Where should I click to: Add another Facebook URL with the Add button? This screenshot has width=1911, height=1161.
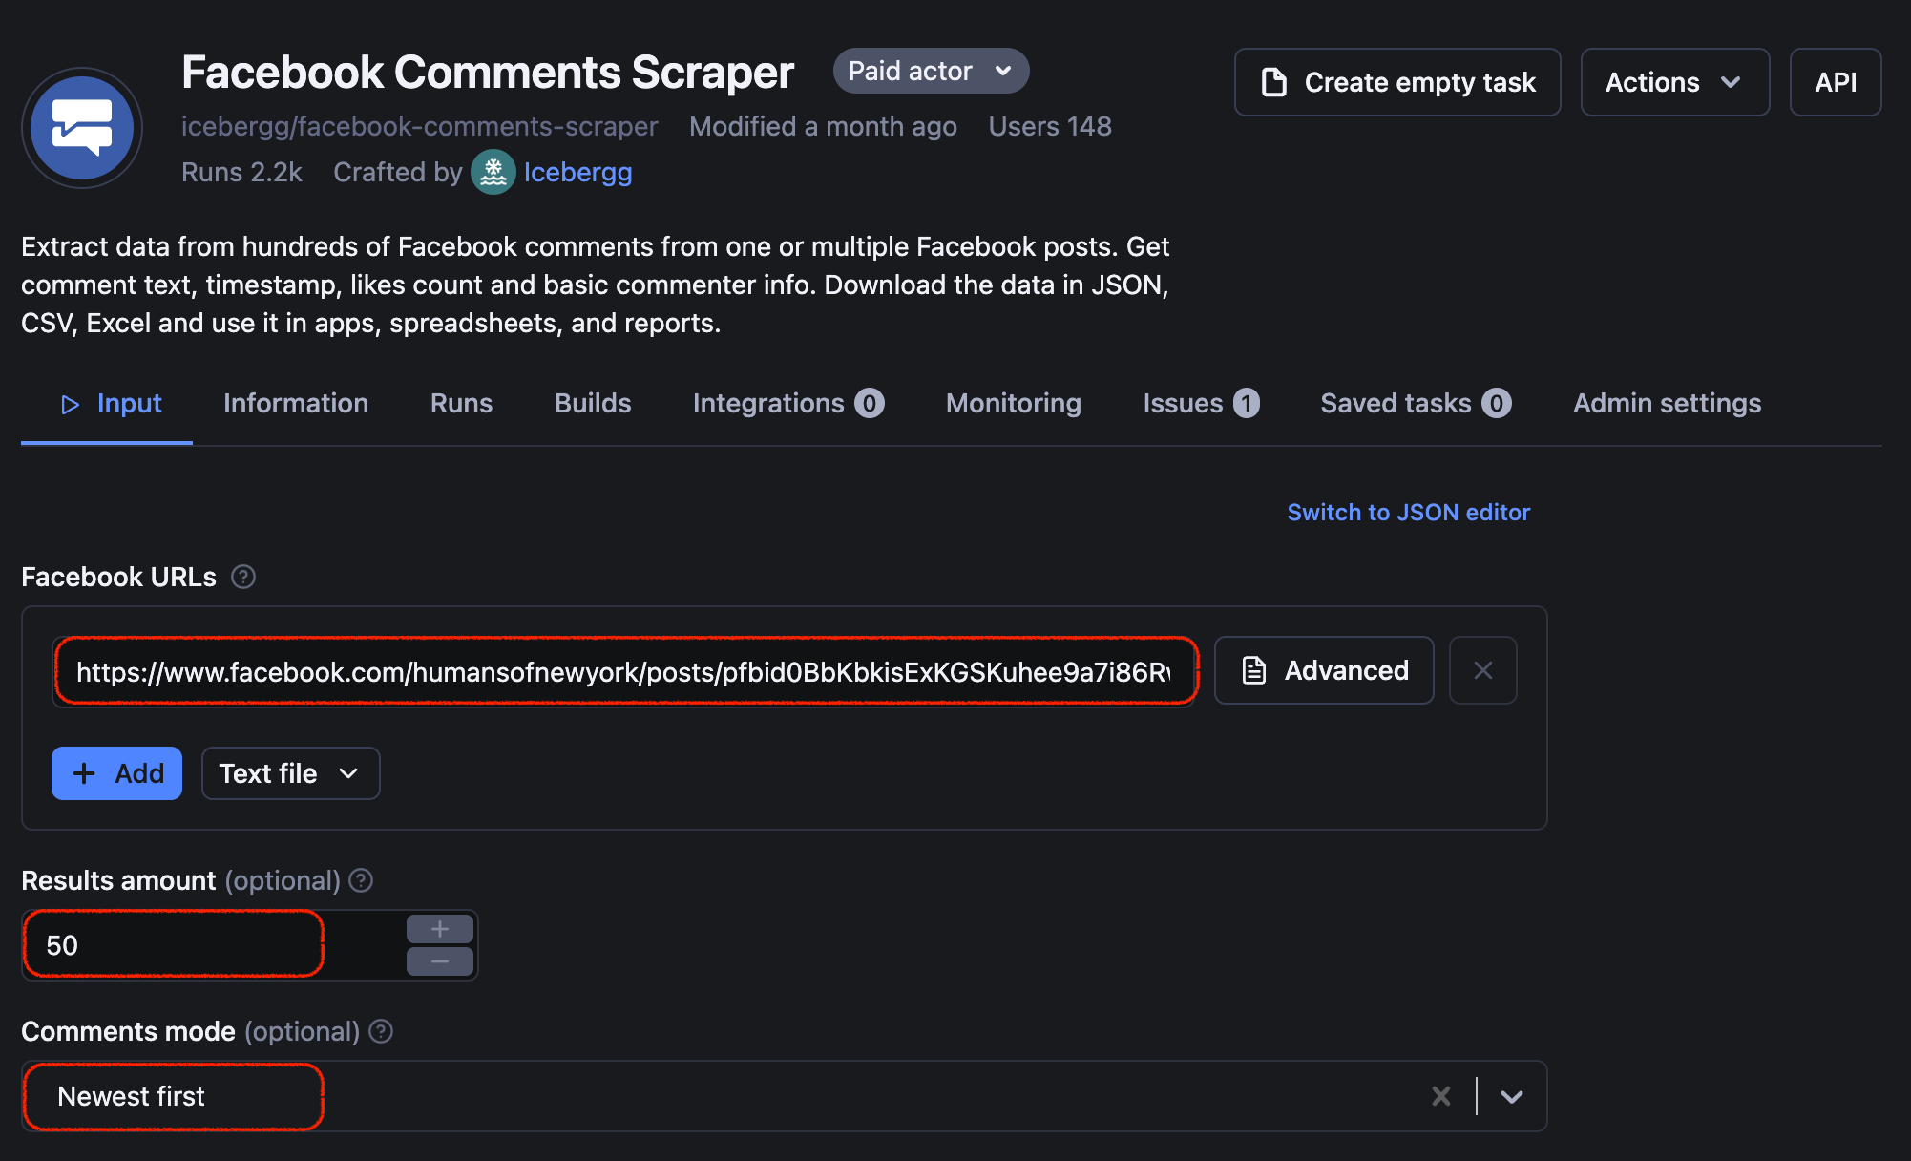pyautogui.click(x=115, y=772)
